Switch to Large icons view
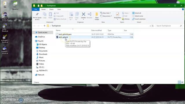 182,82
